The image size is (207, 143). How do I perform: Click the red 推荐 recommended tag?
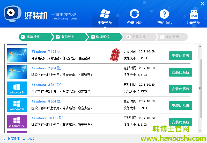coord(115,55)
